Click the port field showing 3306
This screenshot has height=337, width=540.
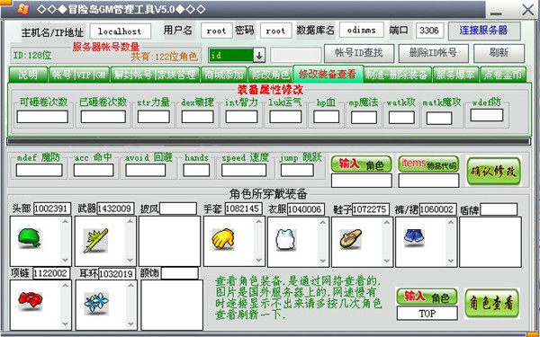tap(429, 31)
